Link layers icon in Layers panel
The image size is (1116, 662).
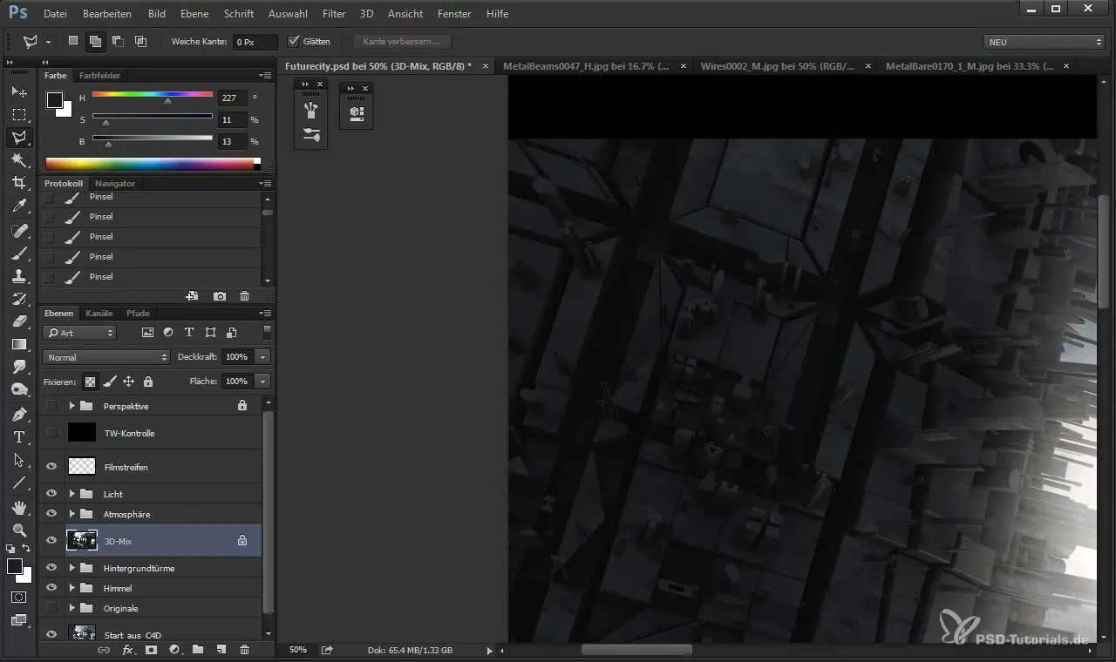coord(104,650)
